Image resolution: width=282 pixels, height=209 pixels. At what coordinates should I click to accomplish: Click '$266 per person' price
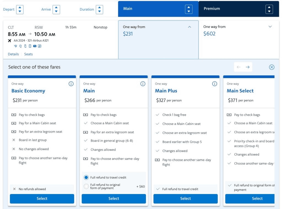pyautogui.click(x=98, y=100)
